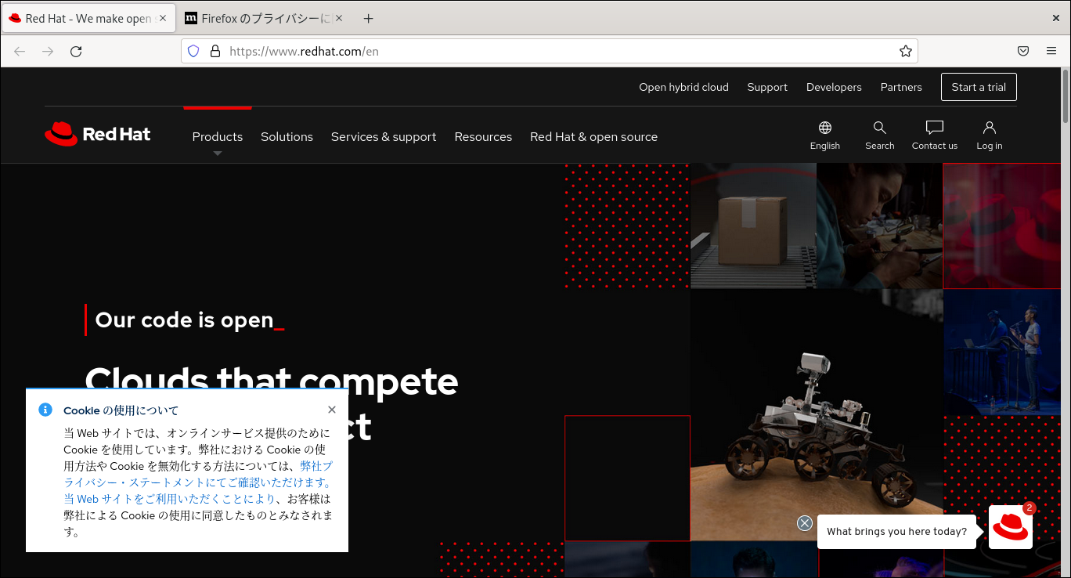Open the Log in person icon
The height and width of the screenshot is (578, 1071).
pos(990,135)
